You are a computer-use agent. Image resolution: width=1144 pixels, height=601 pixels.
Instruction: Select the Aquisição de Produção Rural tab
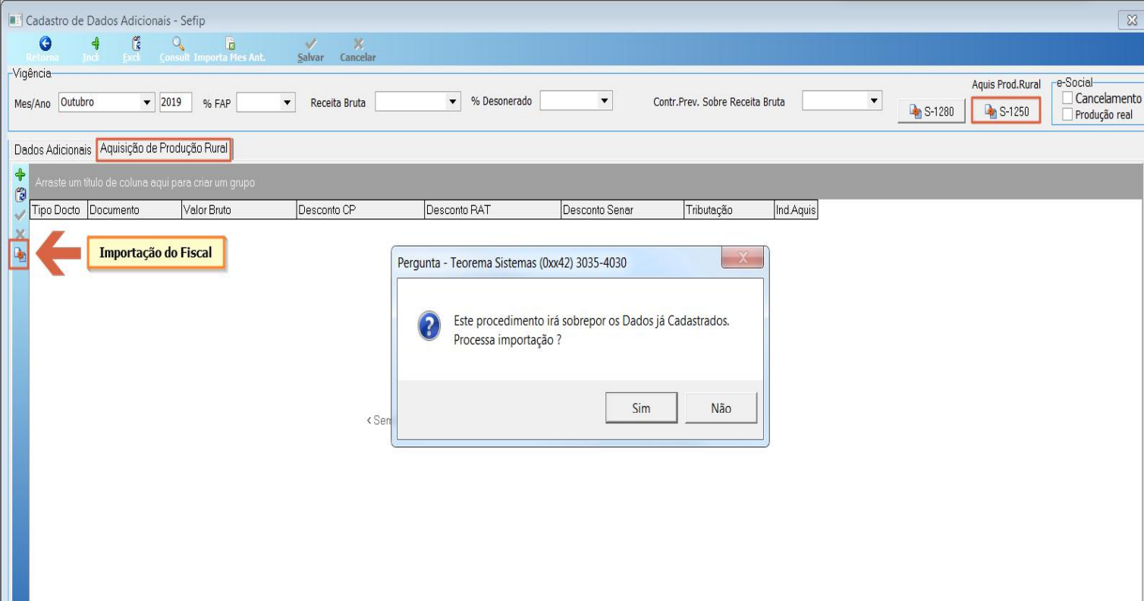164,149
